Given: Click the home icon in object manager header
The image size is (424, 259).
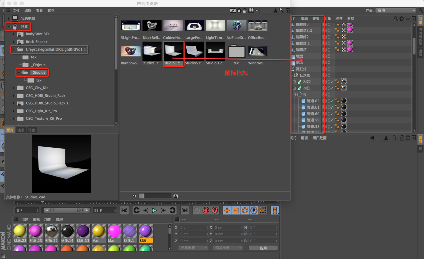Looking at the screenshot, I should coord(402,19).
